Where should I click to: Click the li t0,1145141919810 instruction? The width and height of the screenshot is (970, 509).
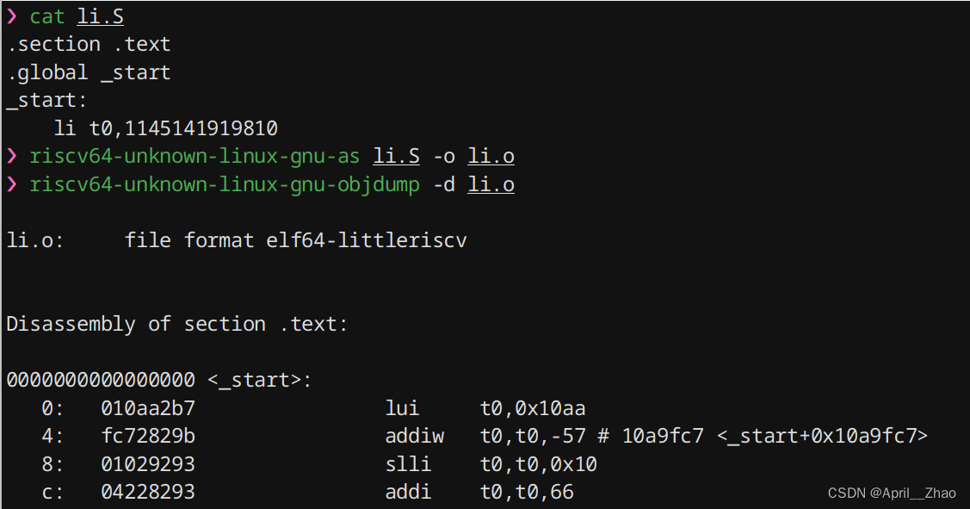click(x=166, y=128)
